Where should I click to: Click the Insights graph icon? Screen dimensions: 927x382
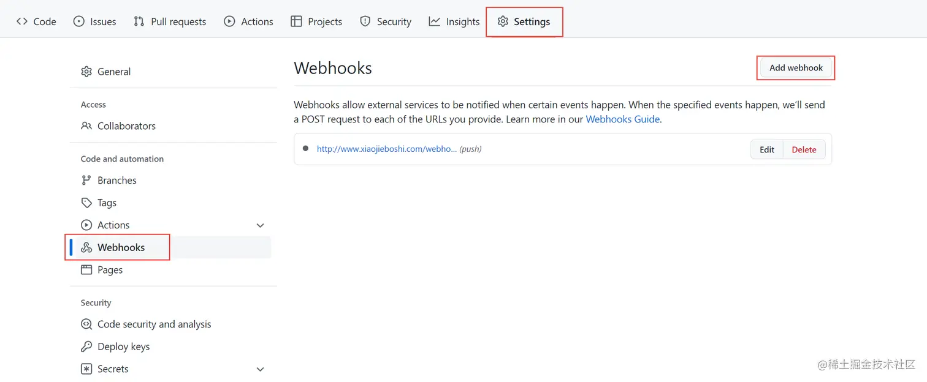(x=434, y=21)
